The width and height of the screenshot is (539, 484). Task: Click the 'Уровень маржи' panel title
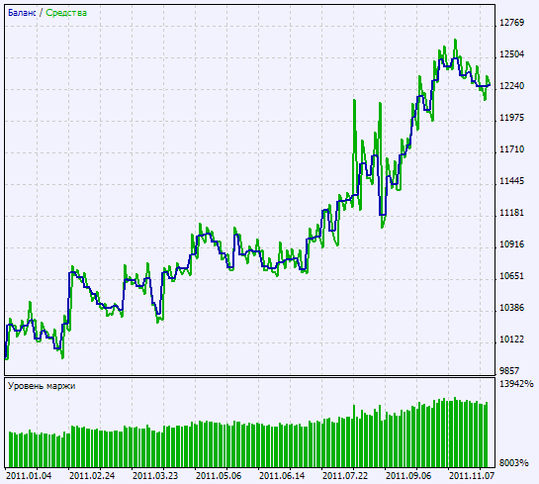42,386
